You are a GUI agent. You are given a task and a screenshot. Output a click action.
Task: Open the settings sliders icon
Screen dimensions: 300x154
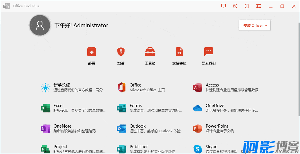(259, 6)
